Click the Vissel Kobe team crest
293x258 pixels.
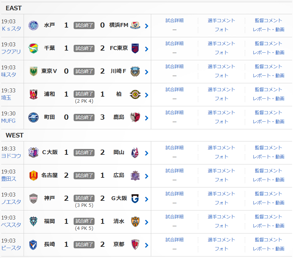pos(33,198)
